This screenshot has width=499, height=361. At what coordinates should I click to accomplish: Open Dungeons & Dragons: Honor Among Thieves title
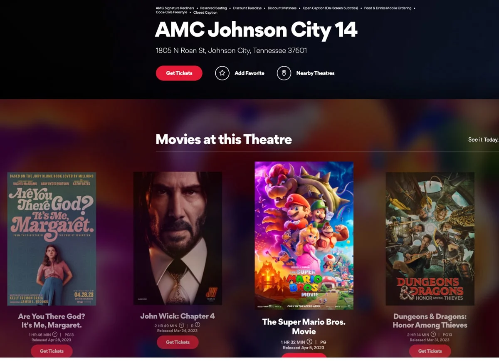(430, 321)
